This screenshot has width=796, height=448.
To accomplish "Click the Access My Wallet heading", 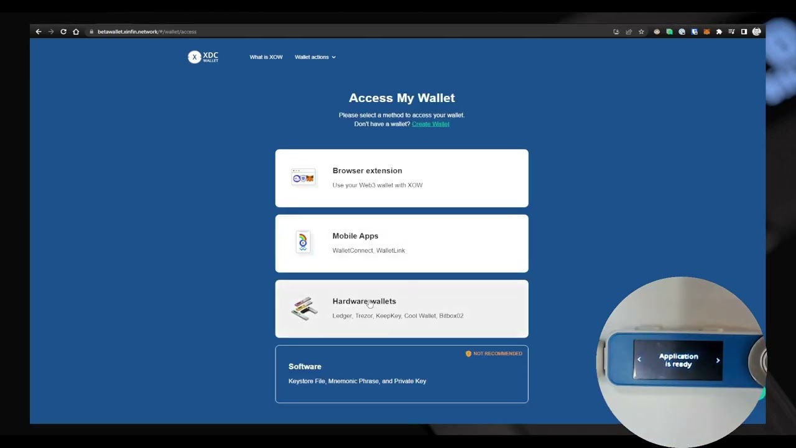I will point(402,98).
